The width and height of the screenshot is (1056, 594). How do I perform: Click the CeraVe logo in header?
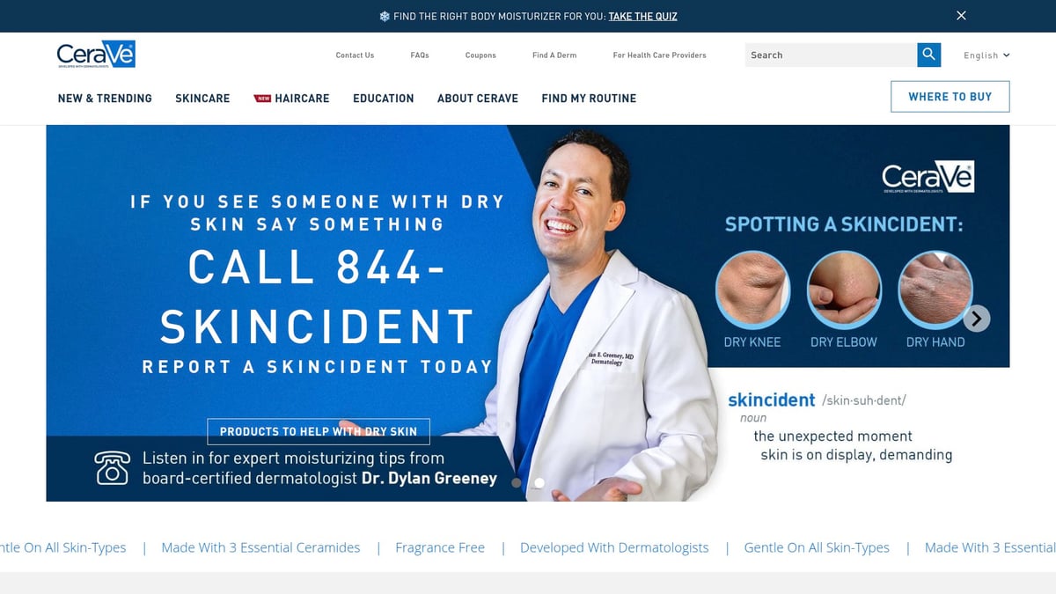tap(96, 54)
